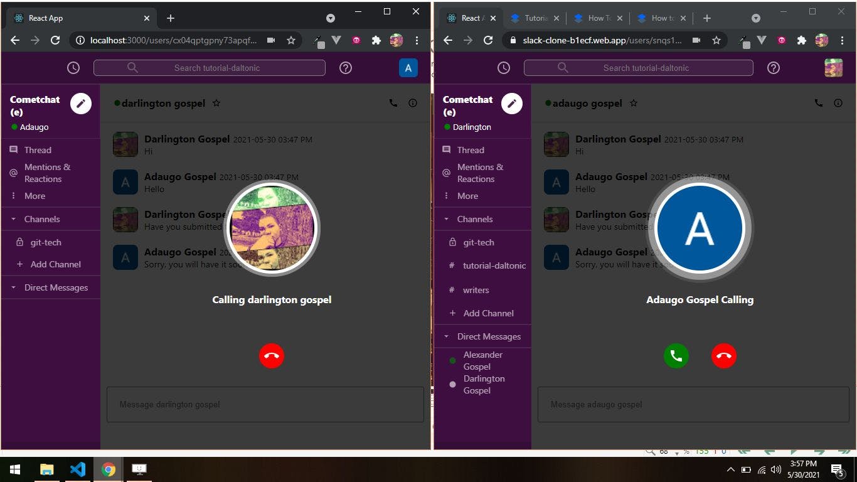Image resolution: width=857 pixels, height=482 pixels.
Task: Open conversation details via the info icon
Action: [413, 103]
